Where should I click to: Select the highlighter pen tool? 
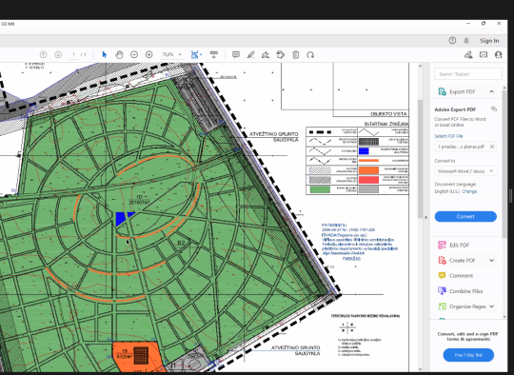point(250,55)
